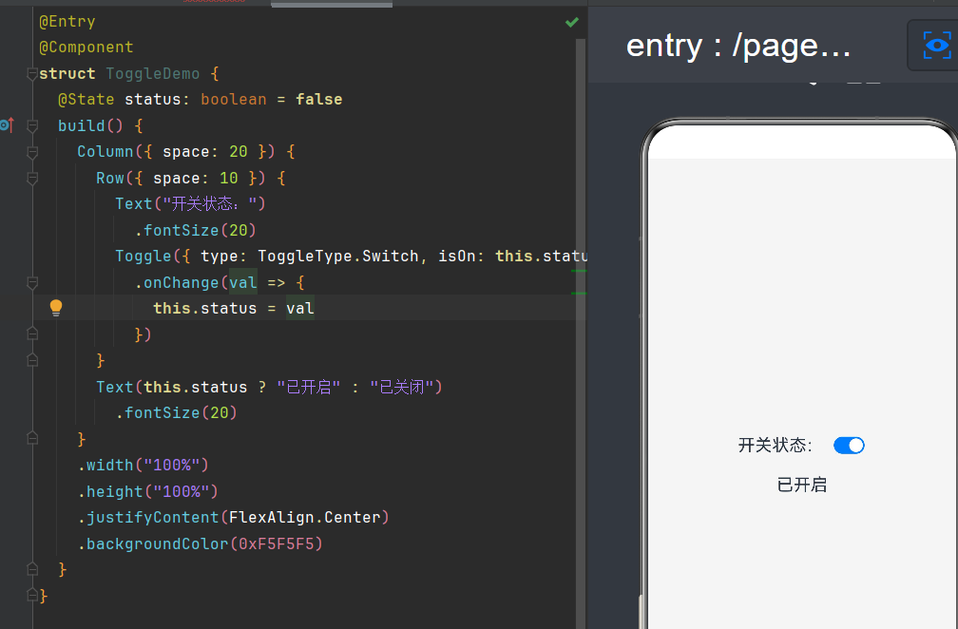This screenshot has width=958, height=629.
Task: Click the 0xF5F5F5 color value
Action: 277,544
